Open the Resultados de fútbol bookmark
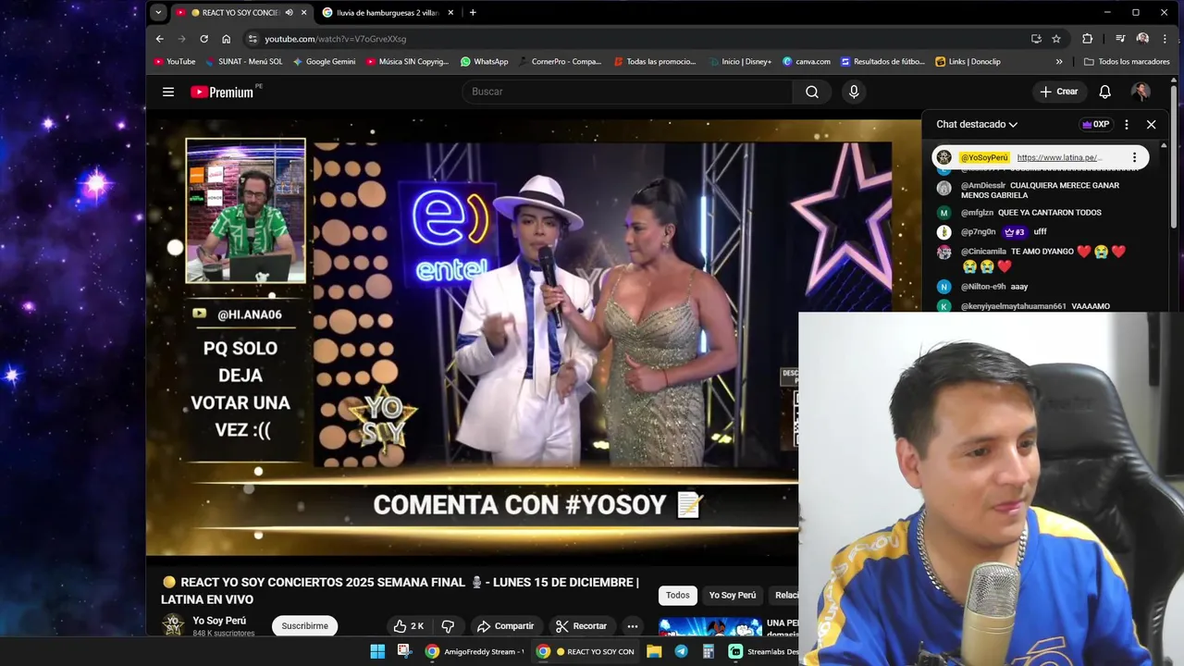Screen dimensions: 1184x666 click(x=882, y=62)
